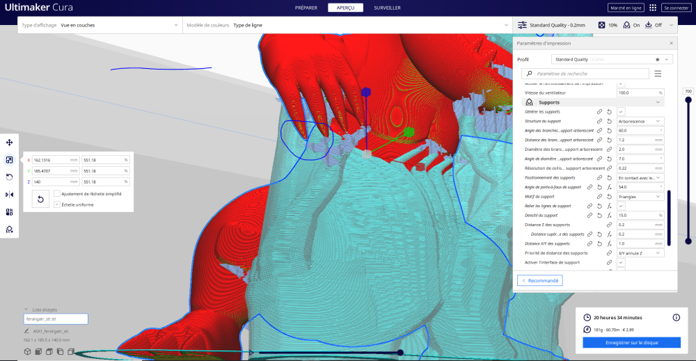Open Structure du support Arborescence dropdown
The image size is (696, 361).
click(640, 121)
